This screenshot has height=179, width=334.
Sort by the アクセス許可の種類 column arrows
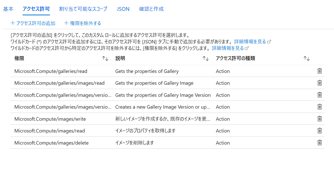(x=307, y=59)
